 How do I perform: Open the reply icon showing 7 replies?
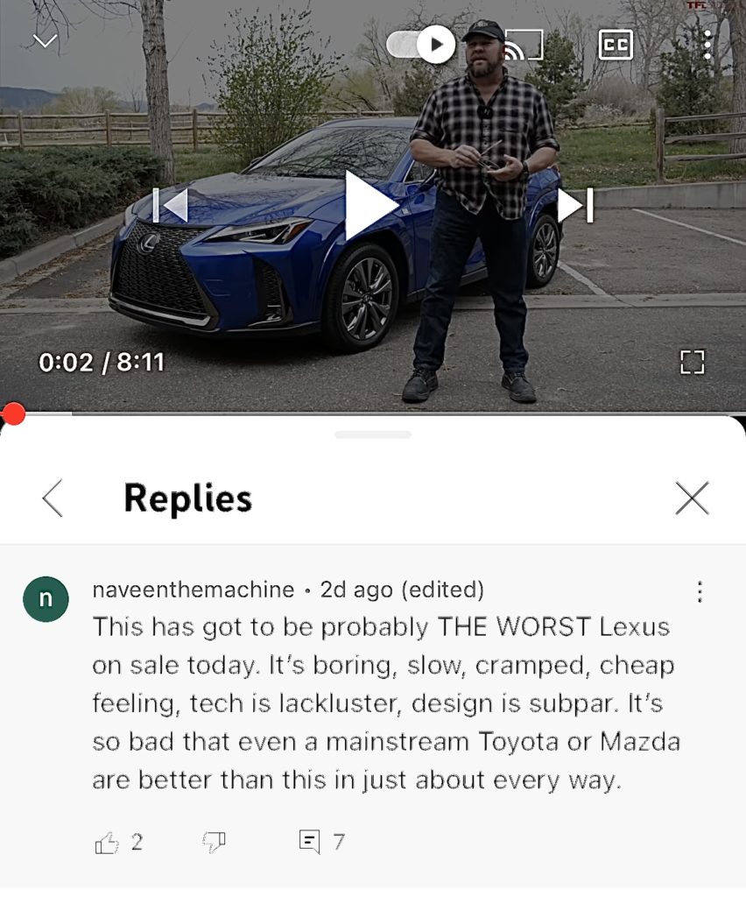pos(310,842)
